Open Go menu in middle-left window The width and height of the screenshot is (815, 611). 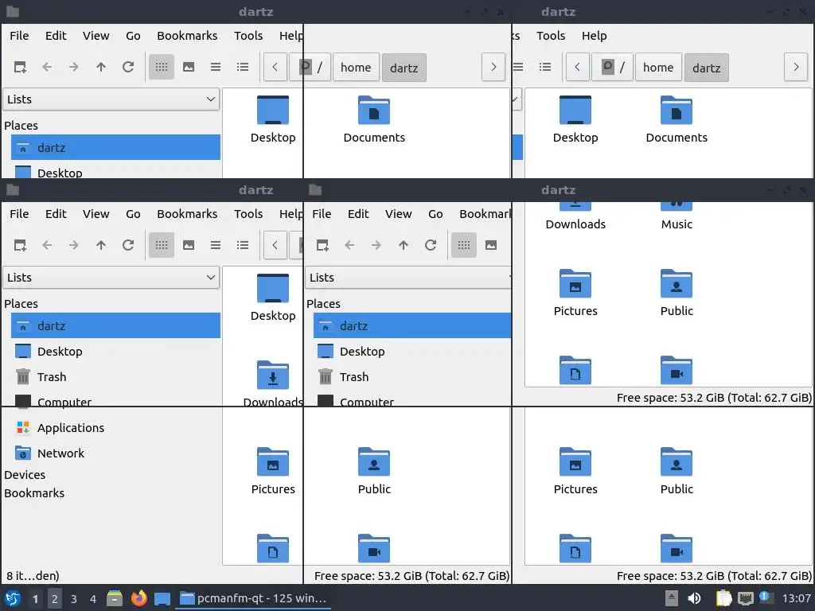[133, 214]
